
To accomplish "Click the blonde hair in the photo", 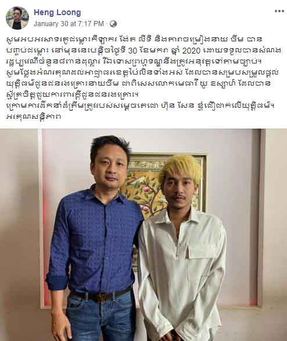I will pos(181,168).
